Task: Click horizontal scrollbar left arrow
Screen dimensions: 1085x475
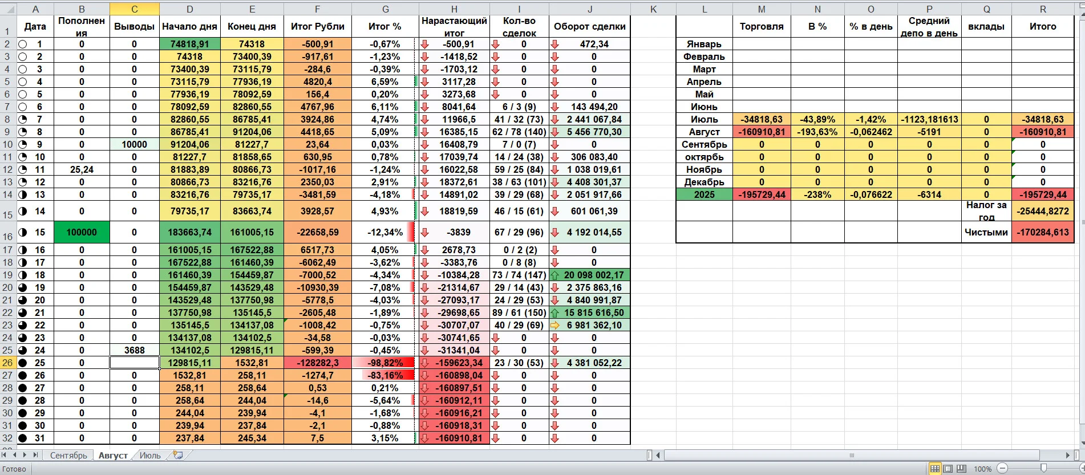Action: click(x=658, y=455)
